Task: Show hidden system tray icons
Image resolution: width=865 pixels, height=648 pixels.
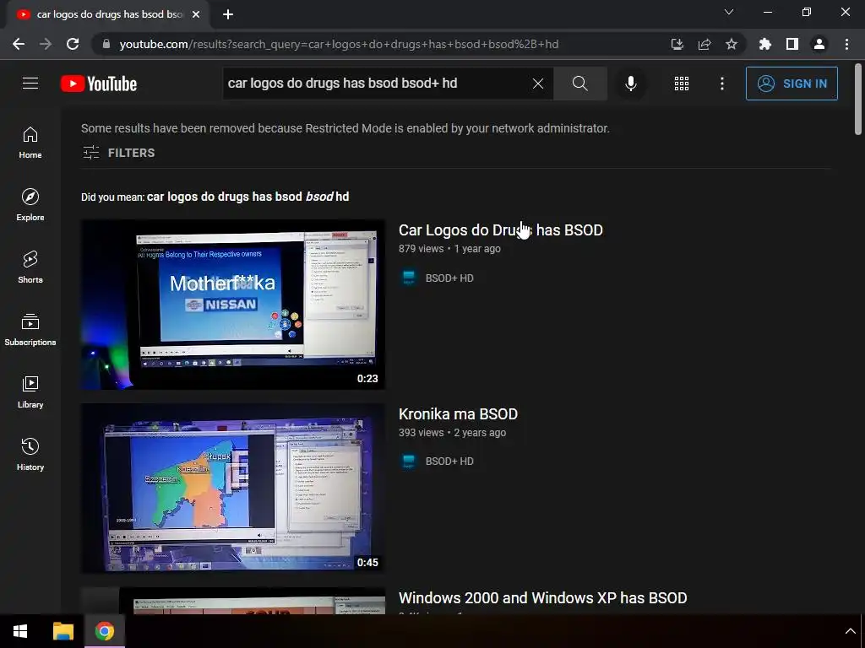Action: pyautogui.click(x=850, y=631)
